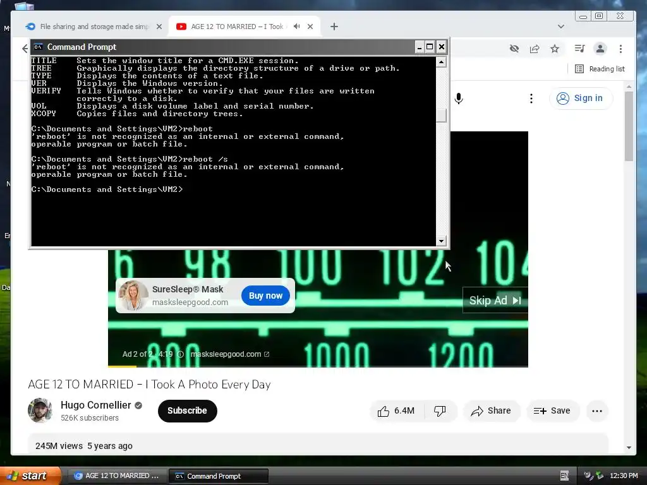Open a new browser tab
Screen dimensions: 647x485
(334, 27)
